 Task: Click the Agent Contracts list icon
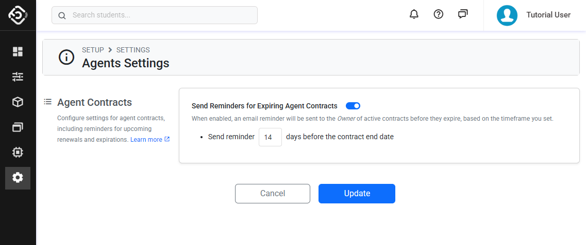click(x=48, y=102)
